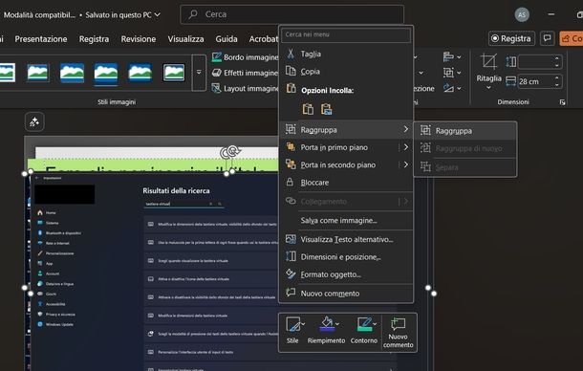
Task: Open Bordo immagine in the ribbon
Action: click(x=245, y=57)
